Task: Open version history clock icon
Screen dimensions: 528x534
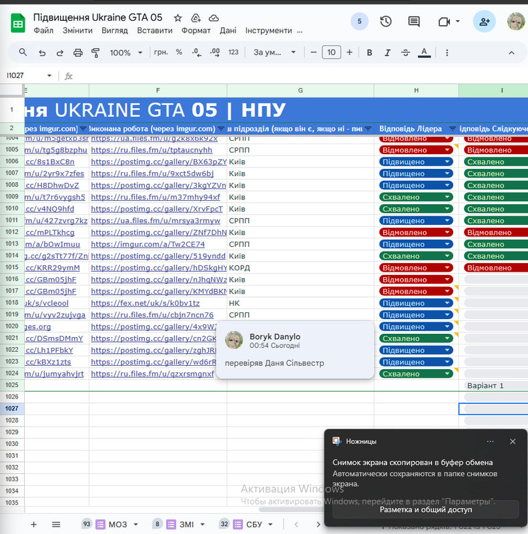Action: pyautogui.click(x=386, y=22)
